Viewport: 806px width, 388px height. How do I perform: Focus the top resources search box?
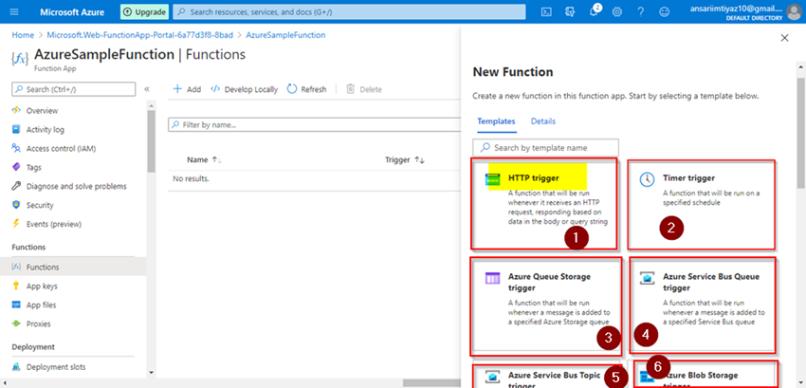click(x=349, y=11)
